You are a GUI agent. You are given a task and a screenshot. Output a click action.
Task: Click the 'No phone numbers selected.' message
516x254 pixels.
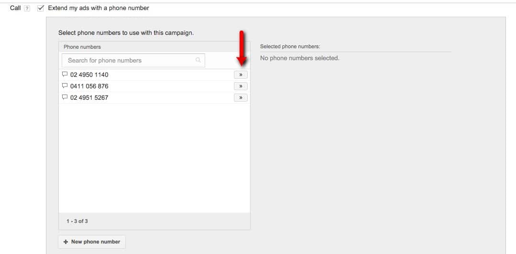pyautogui.click(x=300, y=58)
